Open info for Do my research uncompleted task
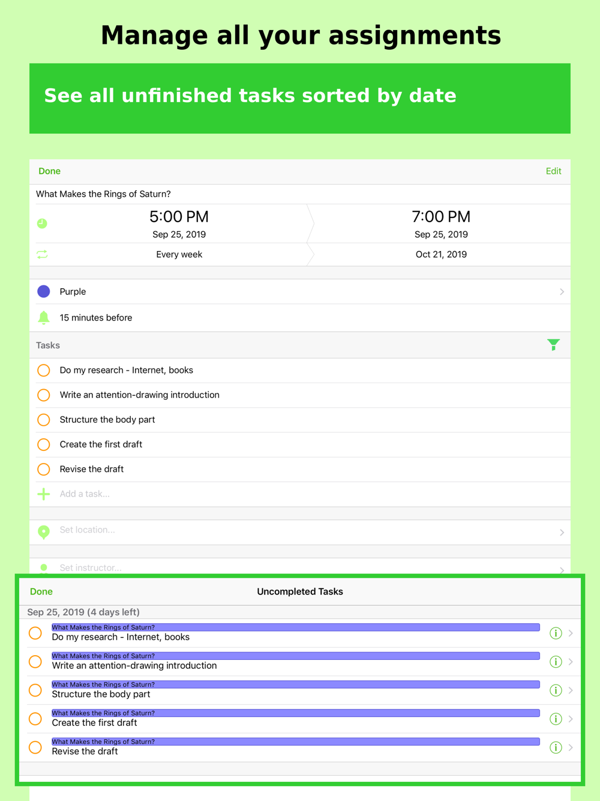This screenshot has width=600, height=801. tap(556, 633)
